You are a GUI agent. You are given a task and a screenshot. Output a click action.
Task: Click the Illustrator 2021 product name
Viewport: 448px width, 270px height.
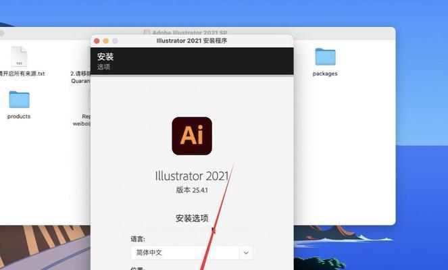pos(192,175)
